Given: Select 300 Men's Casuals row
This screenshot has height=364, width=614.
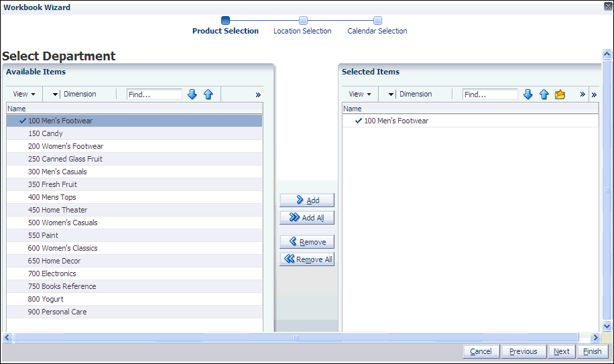Looking at the screenshot, I should pyautogui.click(x=134, y=172).
